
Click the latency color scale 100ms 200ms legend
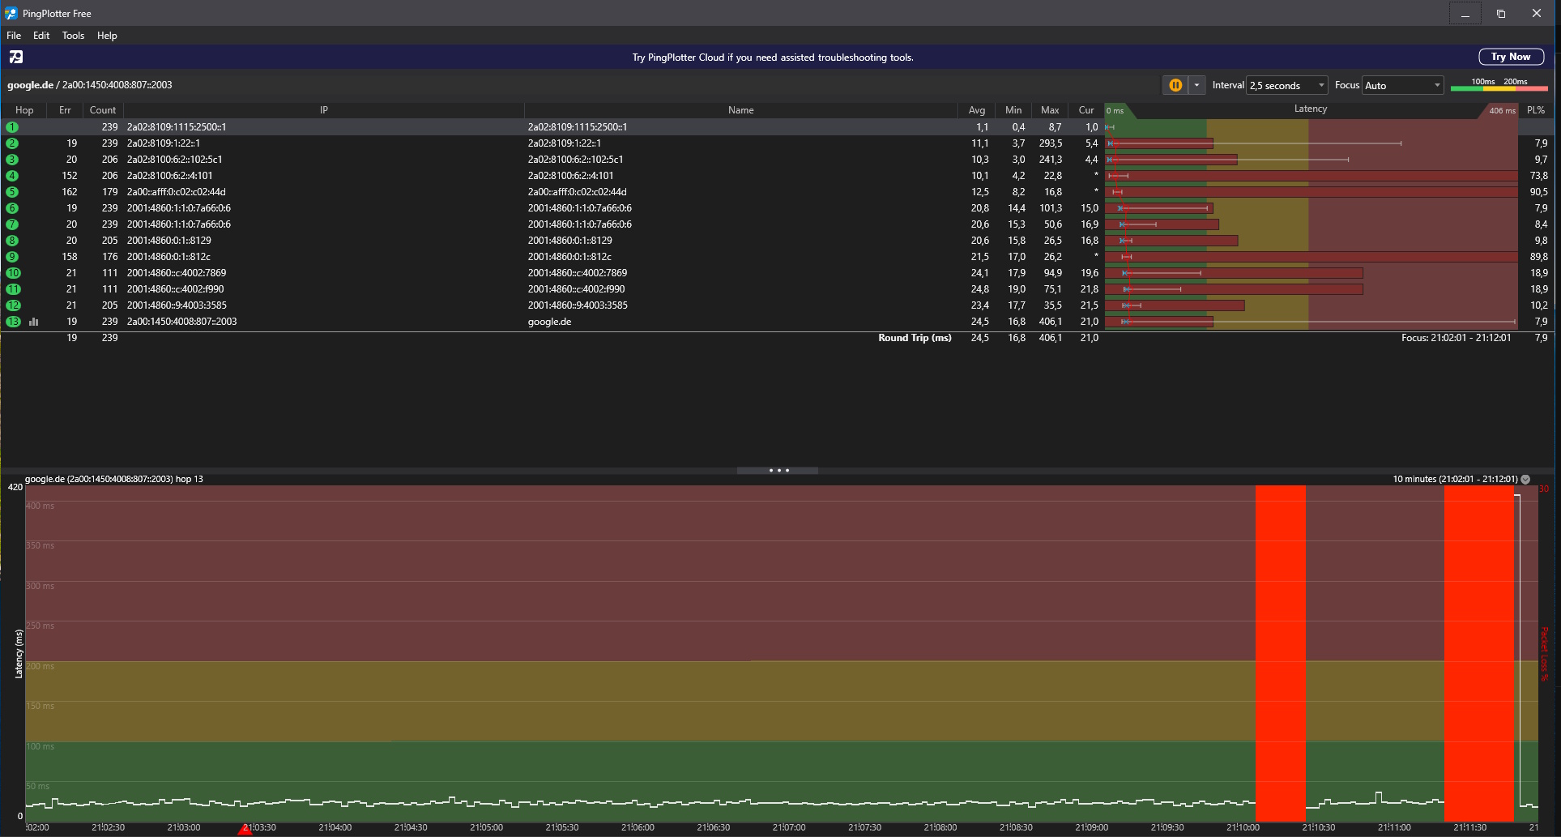point(1499,84)
